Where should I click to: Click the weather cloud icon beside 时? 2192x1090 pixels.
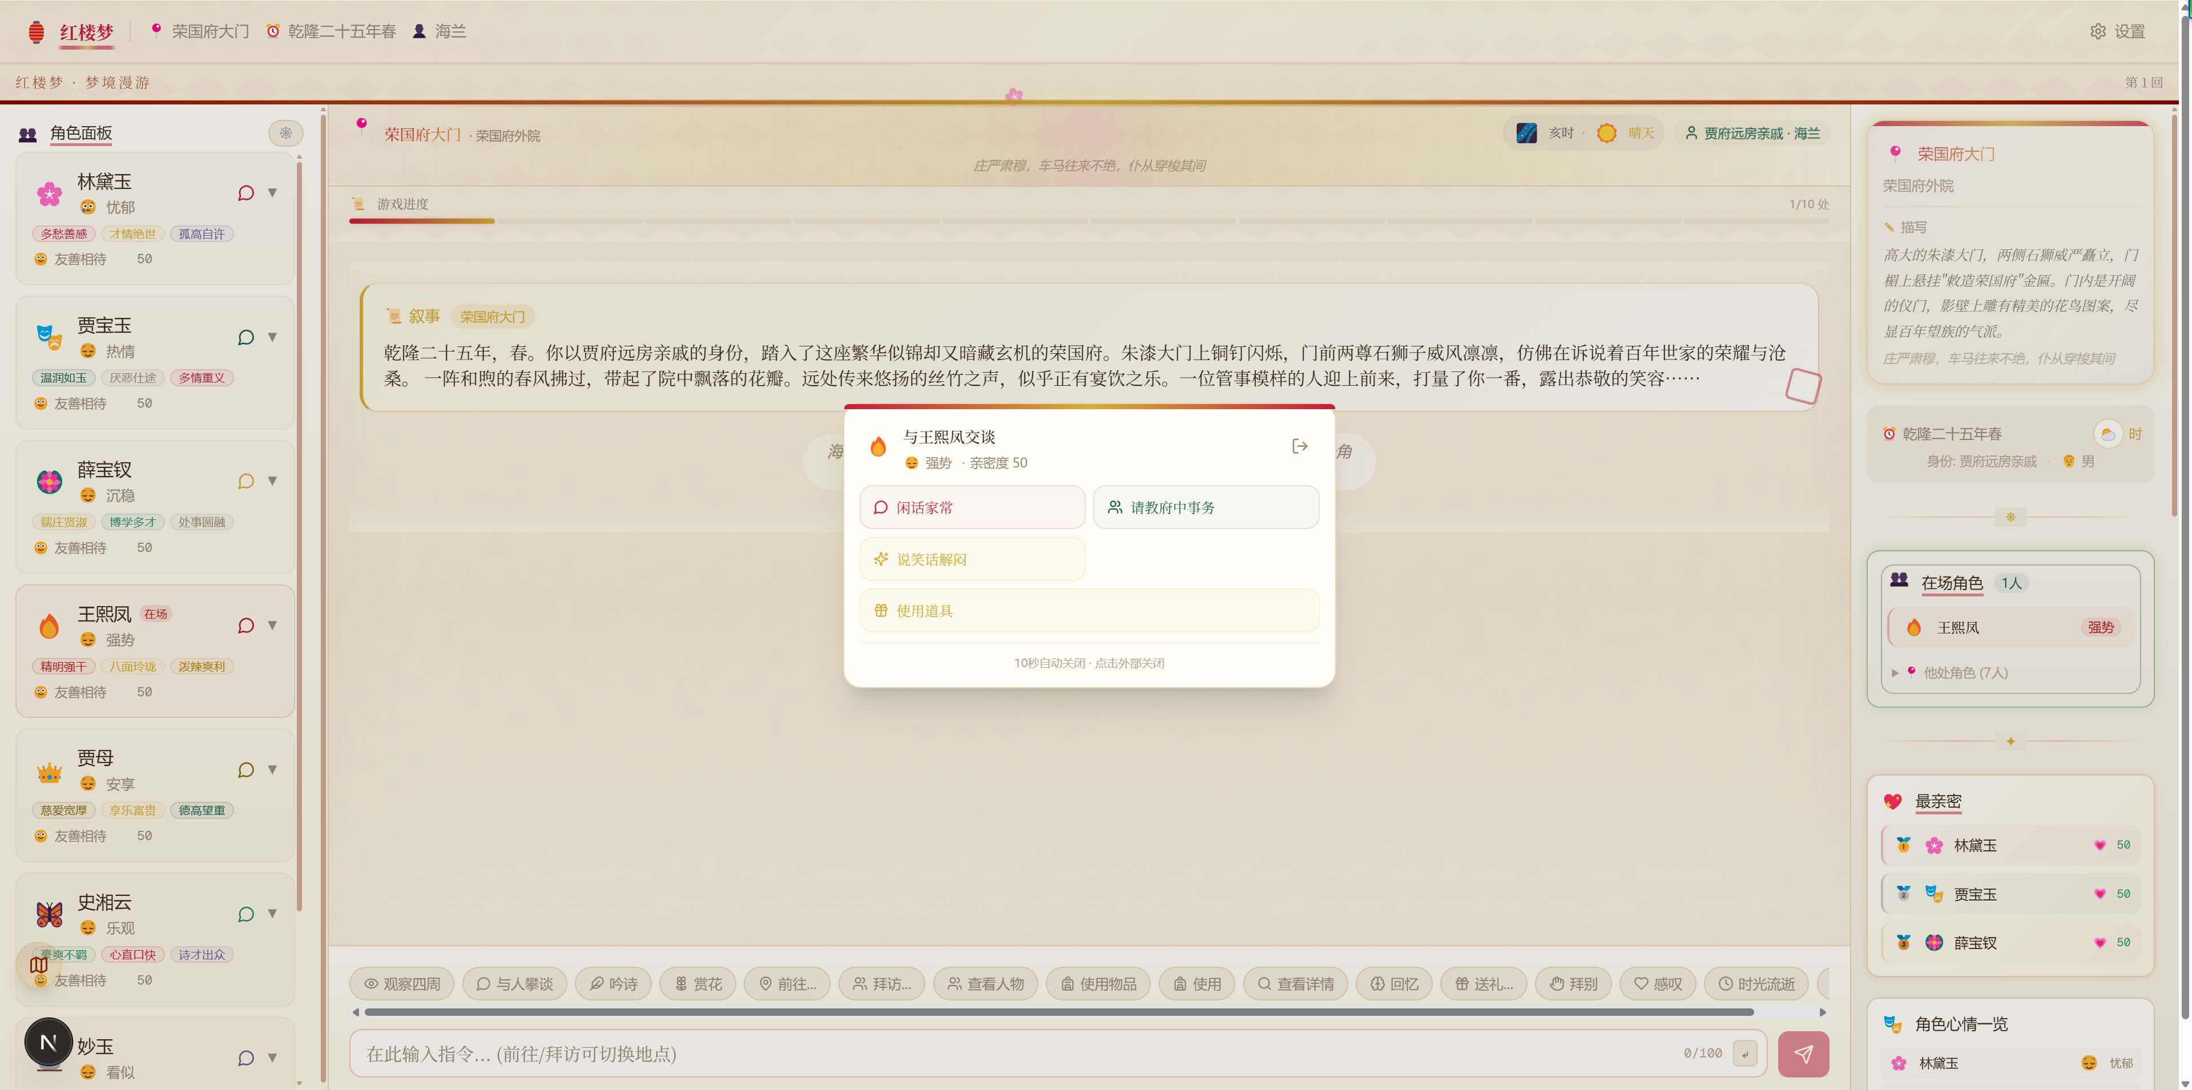tap(2108, 434)
